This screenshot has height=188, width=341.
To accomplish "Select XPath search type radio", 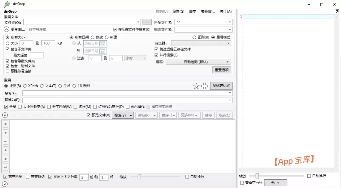I will (25, 86).
